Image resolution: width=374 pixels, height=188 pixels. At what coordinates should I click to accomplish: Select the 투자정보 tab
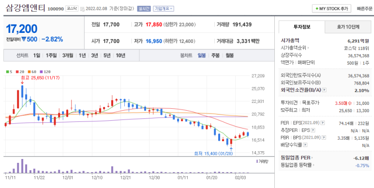[x=302, y=27]
